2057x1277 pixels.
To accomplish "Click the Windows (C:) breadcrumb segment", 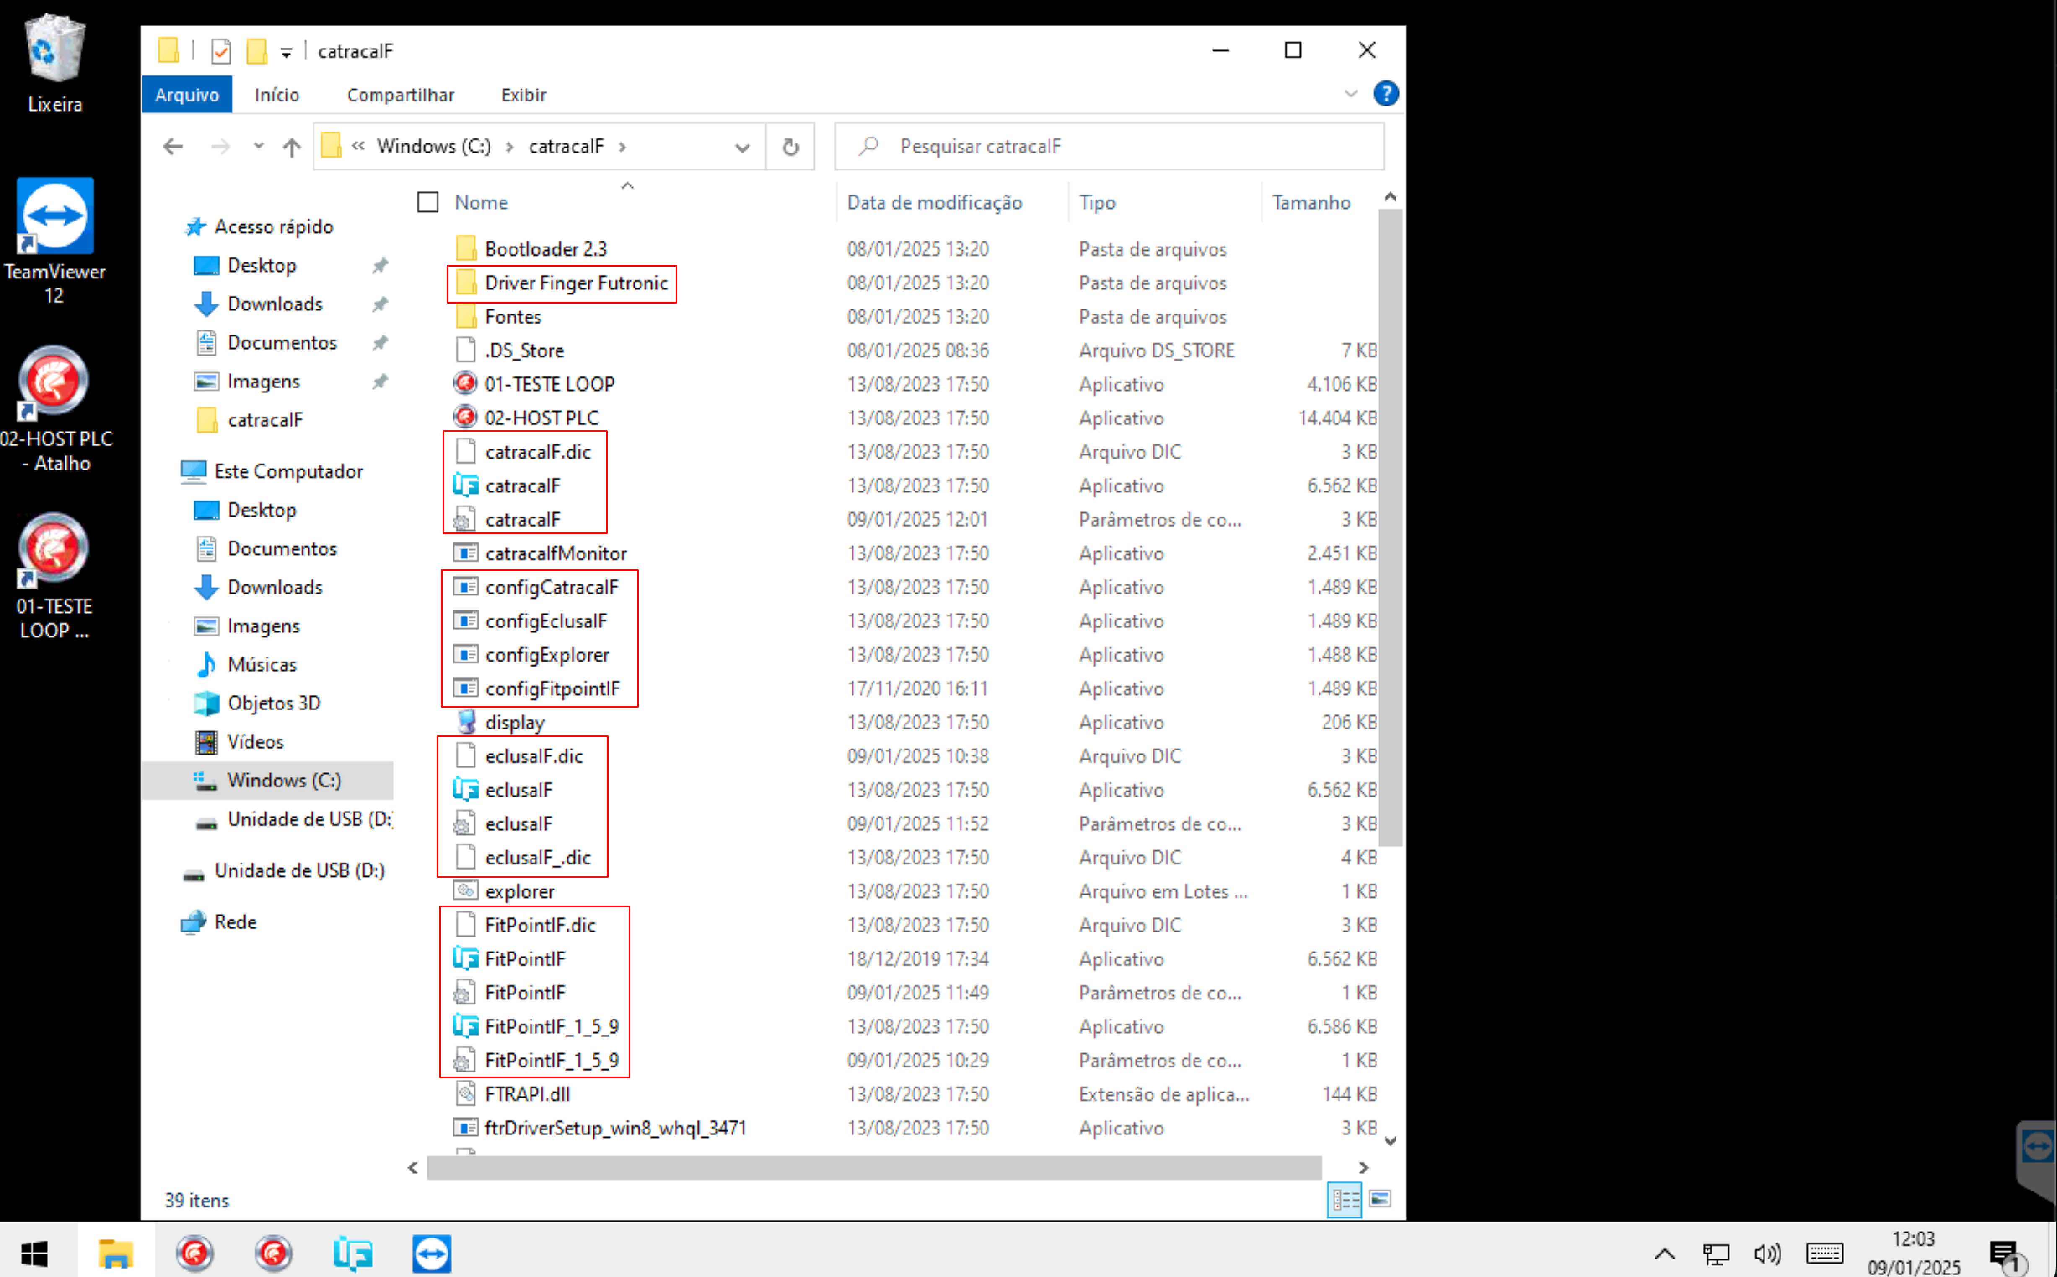I will coord(433,147).
